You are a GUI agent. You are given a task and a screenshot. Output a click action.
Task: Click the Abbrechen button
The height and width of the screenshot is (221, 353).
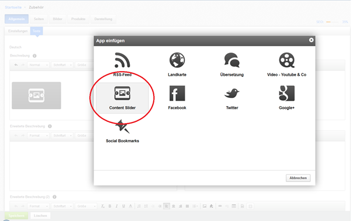(298, 178)
